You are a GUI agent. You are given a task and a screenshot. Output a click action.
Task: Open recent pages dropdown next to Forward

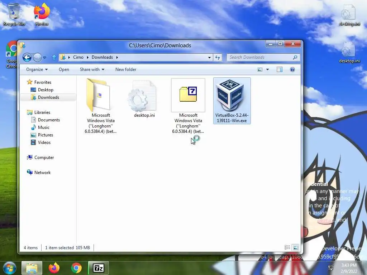point(45,57)
